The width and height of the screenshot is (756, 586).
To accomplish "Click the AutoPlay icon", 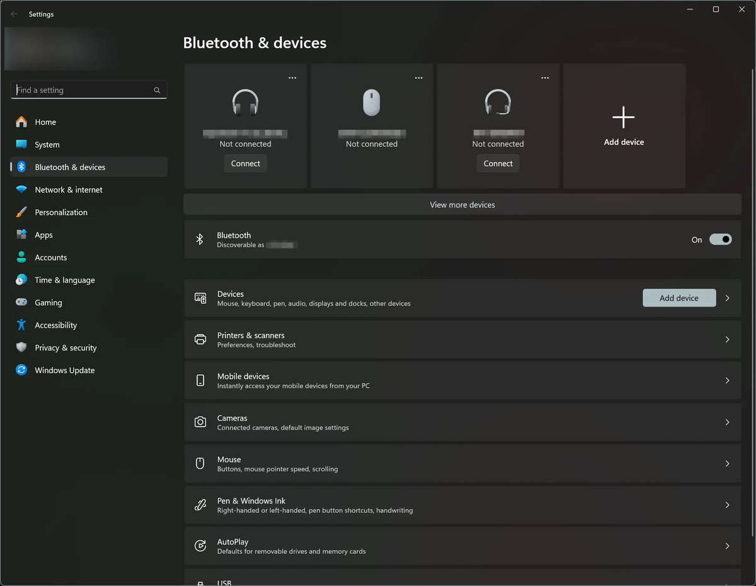I will 200,546.
